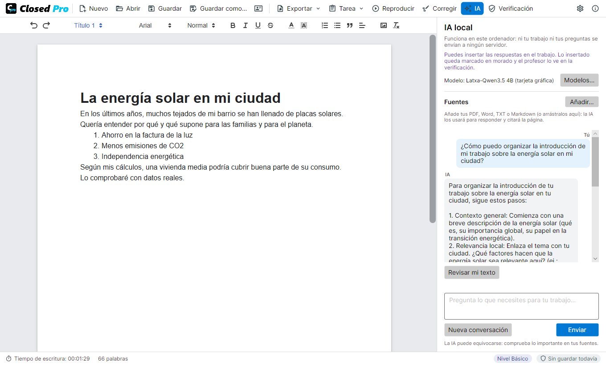The width and height of the screenshot is (606, 365).
Task: Undo the last edit
Action: [34, 25]
